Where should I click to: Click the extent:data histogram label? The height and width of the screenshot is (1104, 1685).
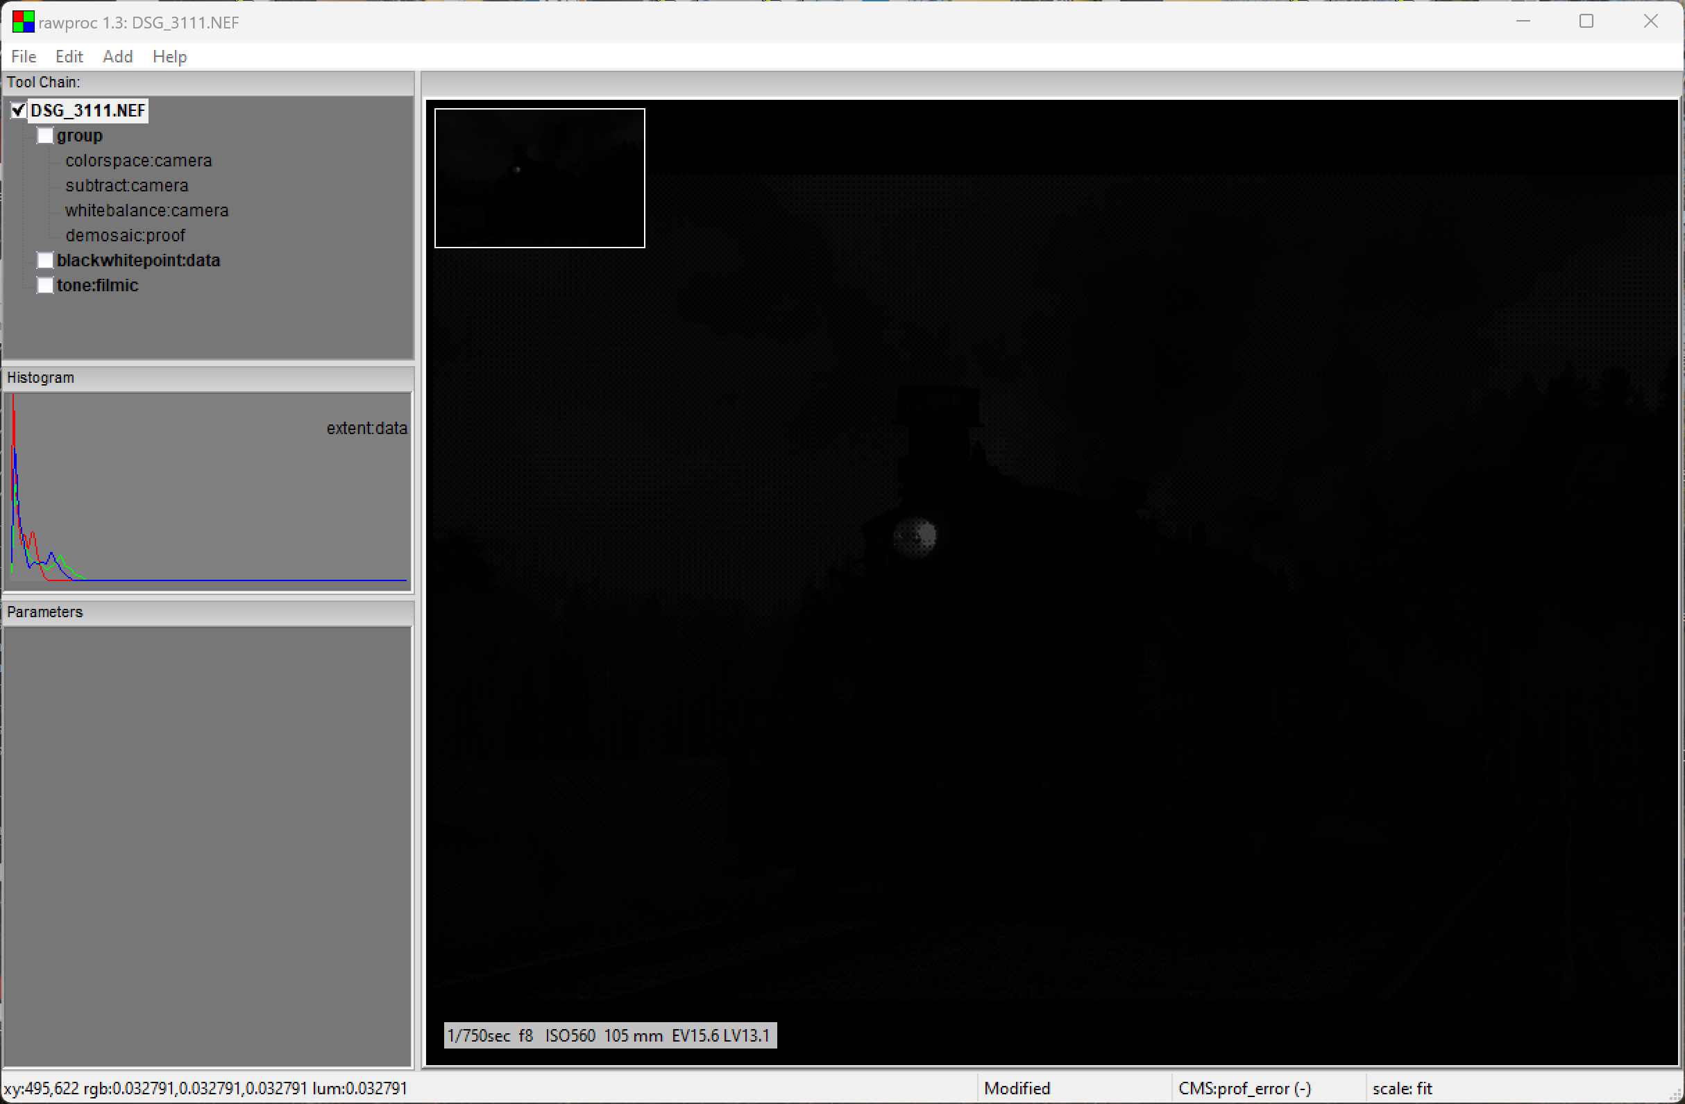[366, 428]
